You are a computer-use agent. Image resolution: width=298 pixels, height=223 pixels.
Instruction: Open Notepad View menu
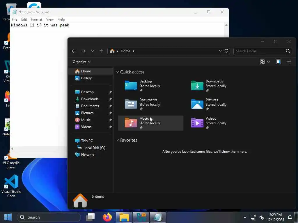tap(50, 19)
